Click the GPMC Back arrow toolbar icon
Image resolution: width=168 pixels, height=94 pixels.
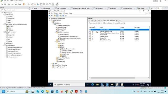coord(49,16)
